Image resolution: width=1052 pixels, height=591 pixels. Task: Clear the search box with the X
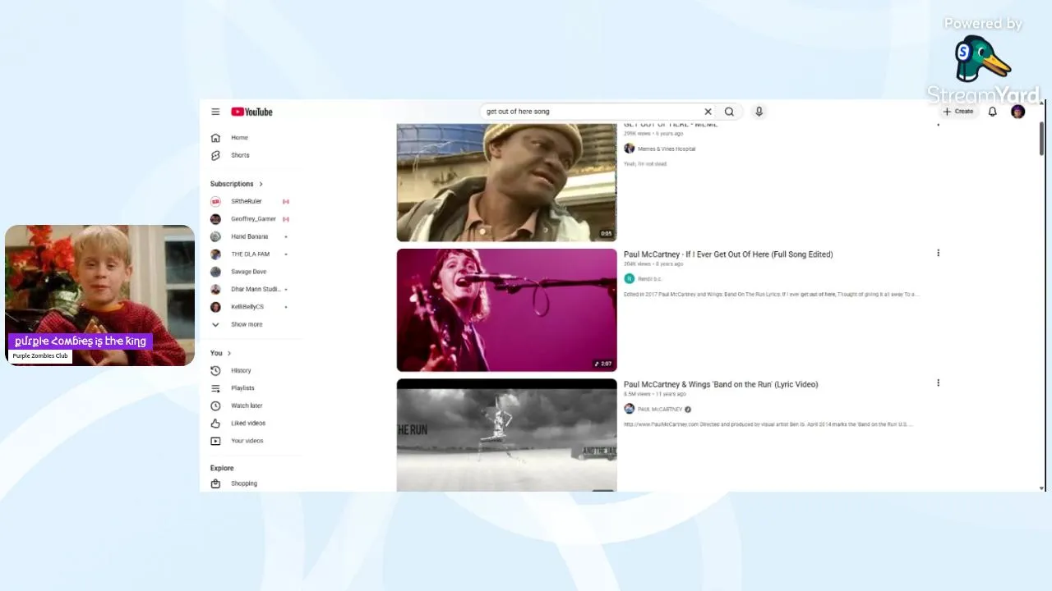(x=708, y=112)
